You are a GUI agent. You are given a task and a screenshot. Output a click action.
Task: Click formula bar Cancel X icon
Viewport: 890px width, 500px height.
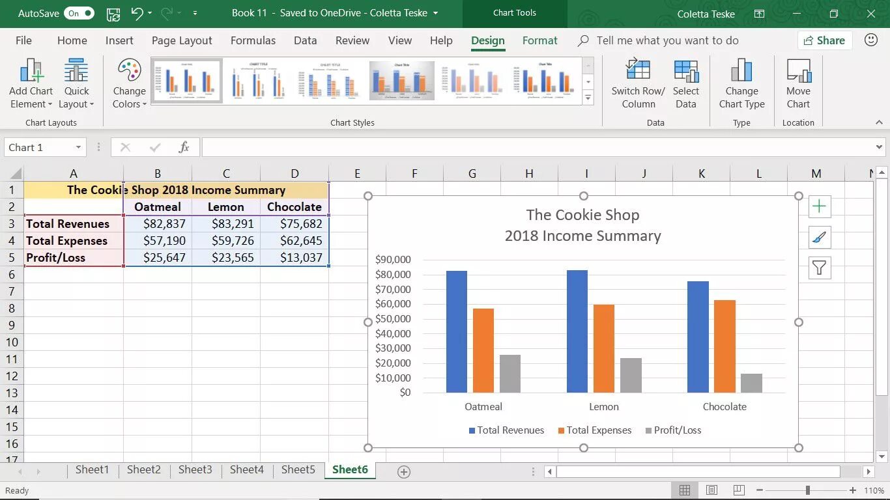coord(125,148)
